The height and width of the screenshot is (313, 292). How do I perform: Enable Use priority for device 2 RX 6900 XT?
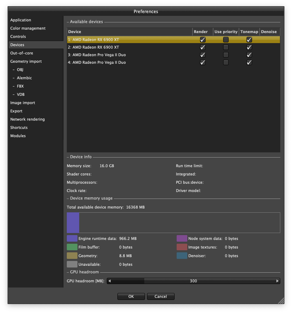[226, 47]
